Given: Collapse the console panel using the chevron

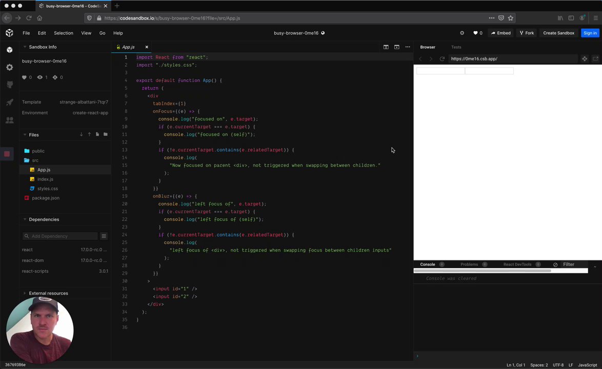Looking at the screenshot, I should 595,266.
